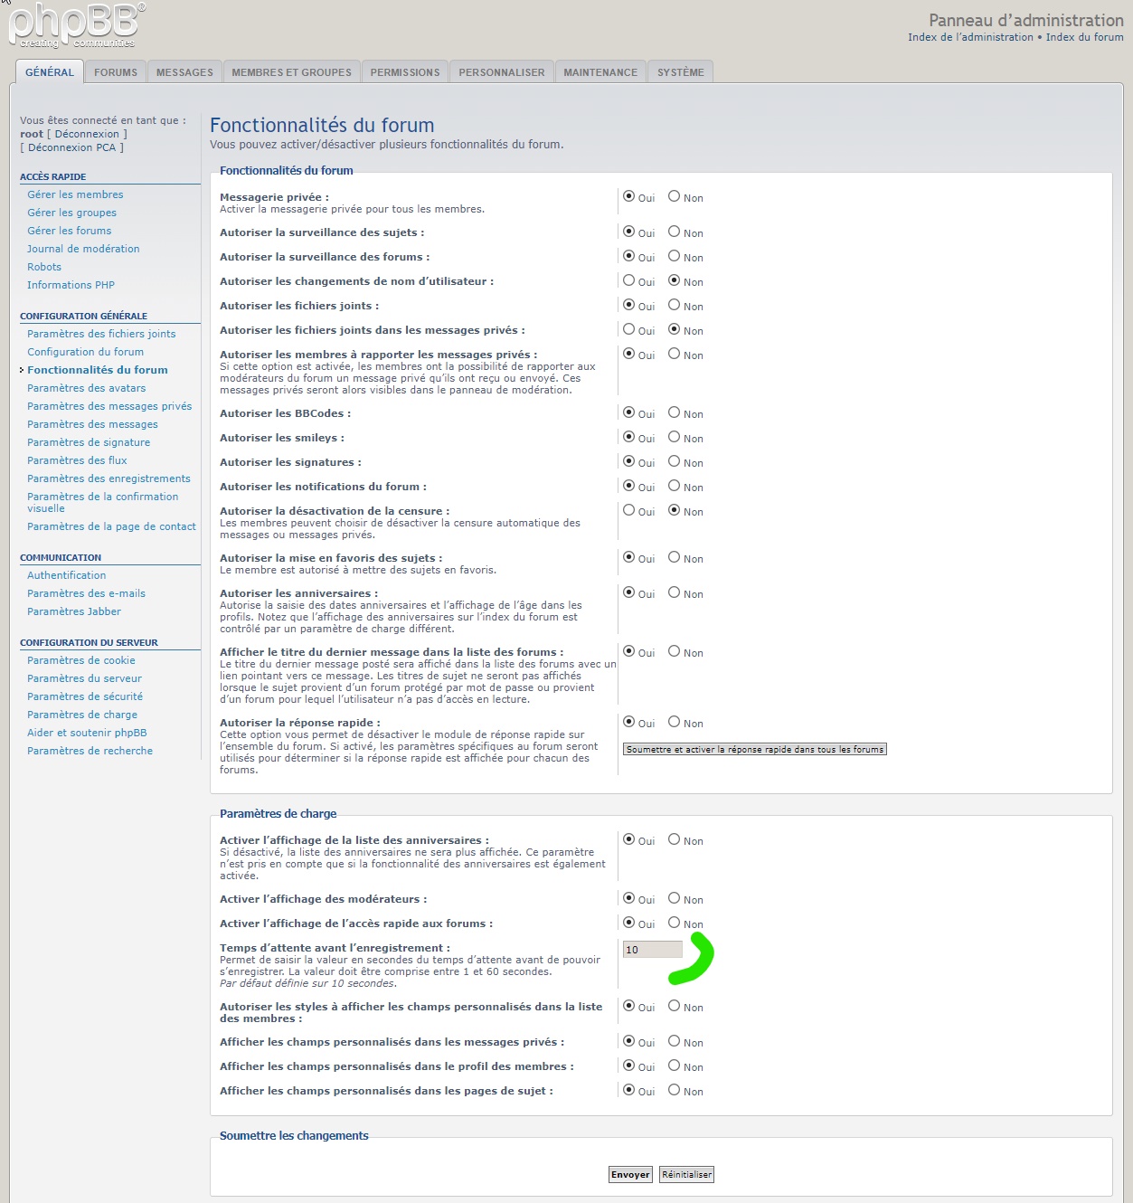Open the Informations PHP link
The height and width of the screenshot is (1203, 1133).
[71, 285]
